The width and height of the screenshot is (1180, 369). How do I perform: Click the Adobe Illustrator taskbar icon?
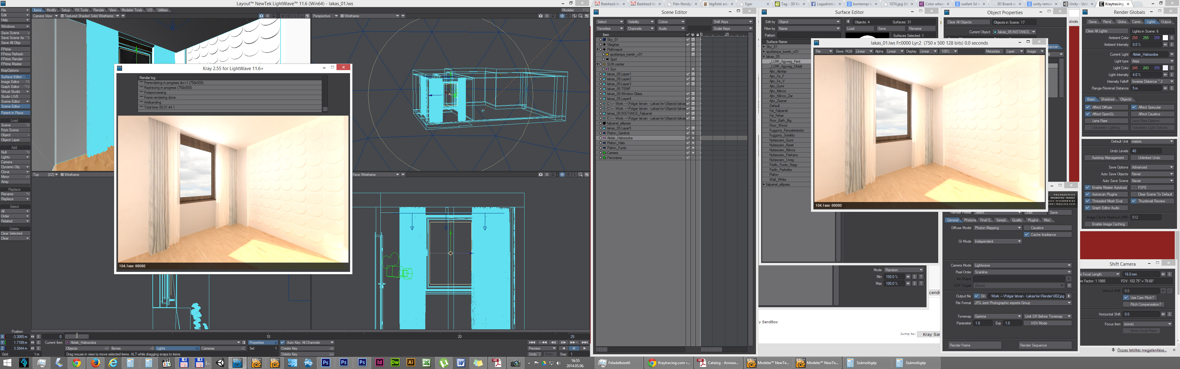[411, 363]
